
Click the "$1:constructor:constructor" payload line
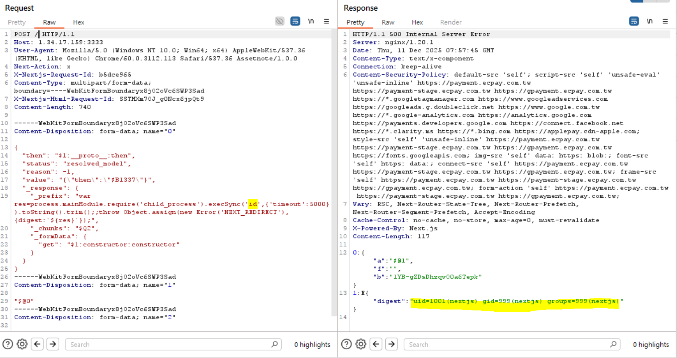109,244
